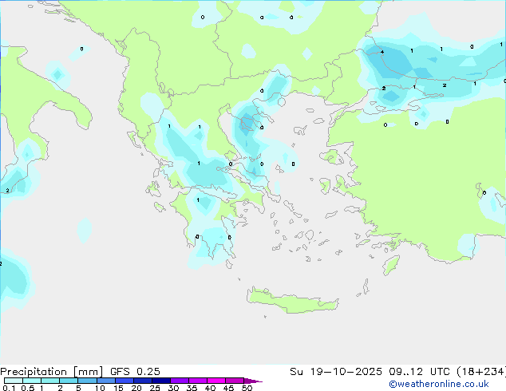
Task: Click the "09..12 UTC" time text
Action: click(x=419, y=372)
